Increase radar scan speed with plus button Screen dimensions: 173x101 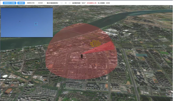click(x=70, y=3)
